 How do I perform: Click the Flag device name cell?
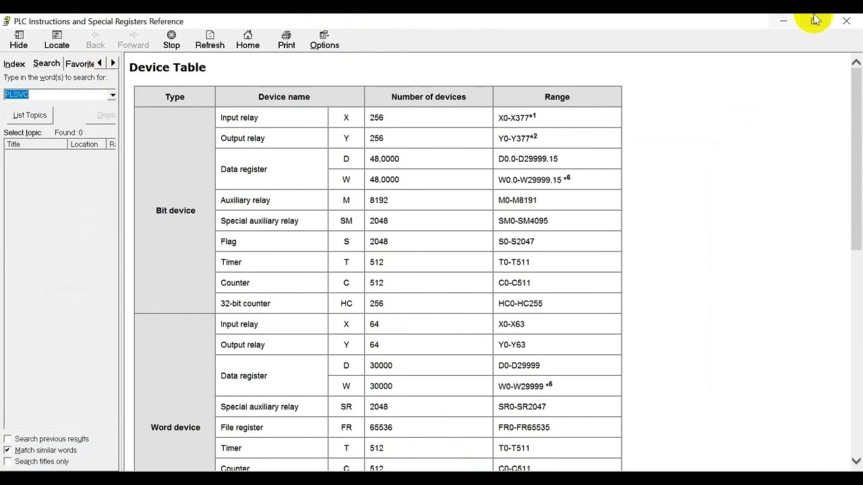(x=272, y=241)
